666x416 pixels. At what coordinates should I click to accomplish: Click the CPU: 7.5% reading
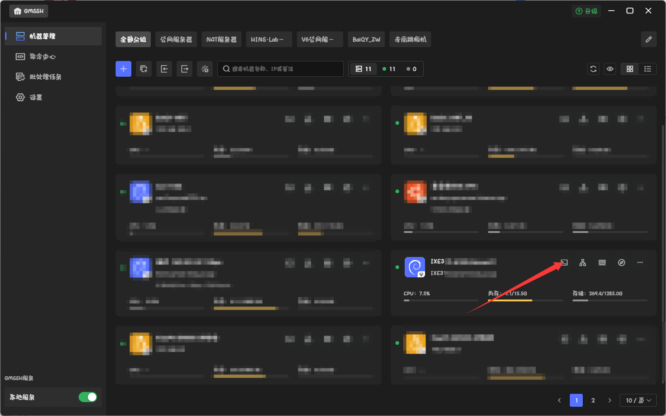click(x=417, y=294)
